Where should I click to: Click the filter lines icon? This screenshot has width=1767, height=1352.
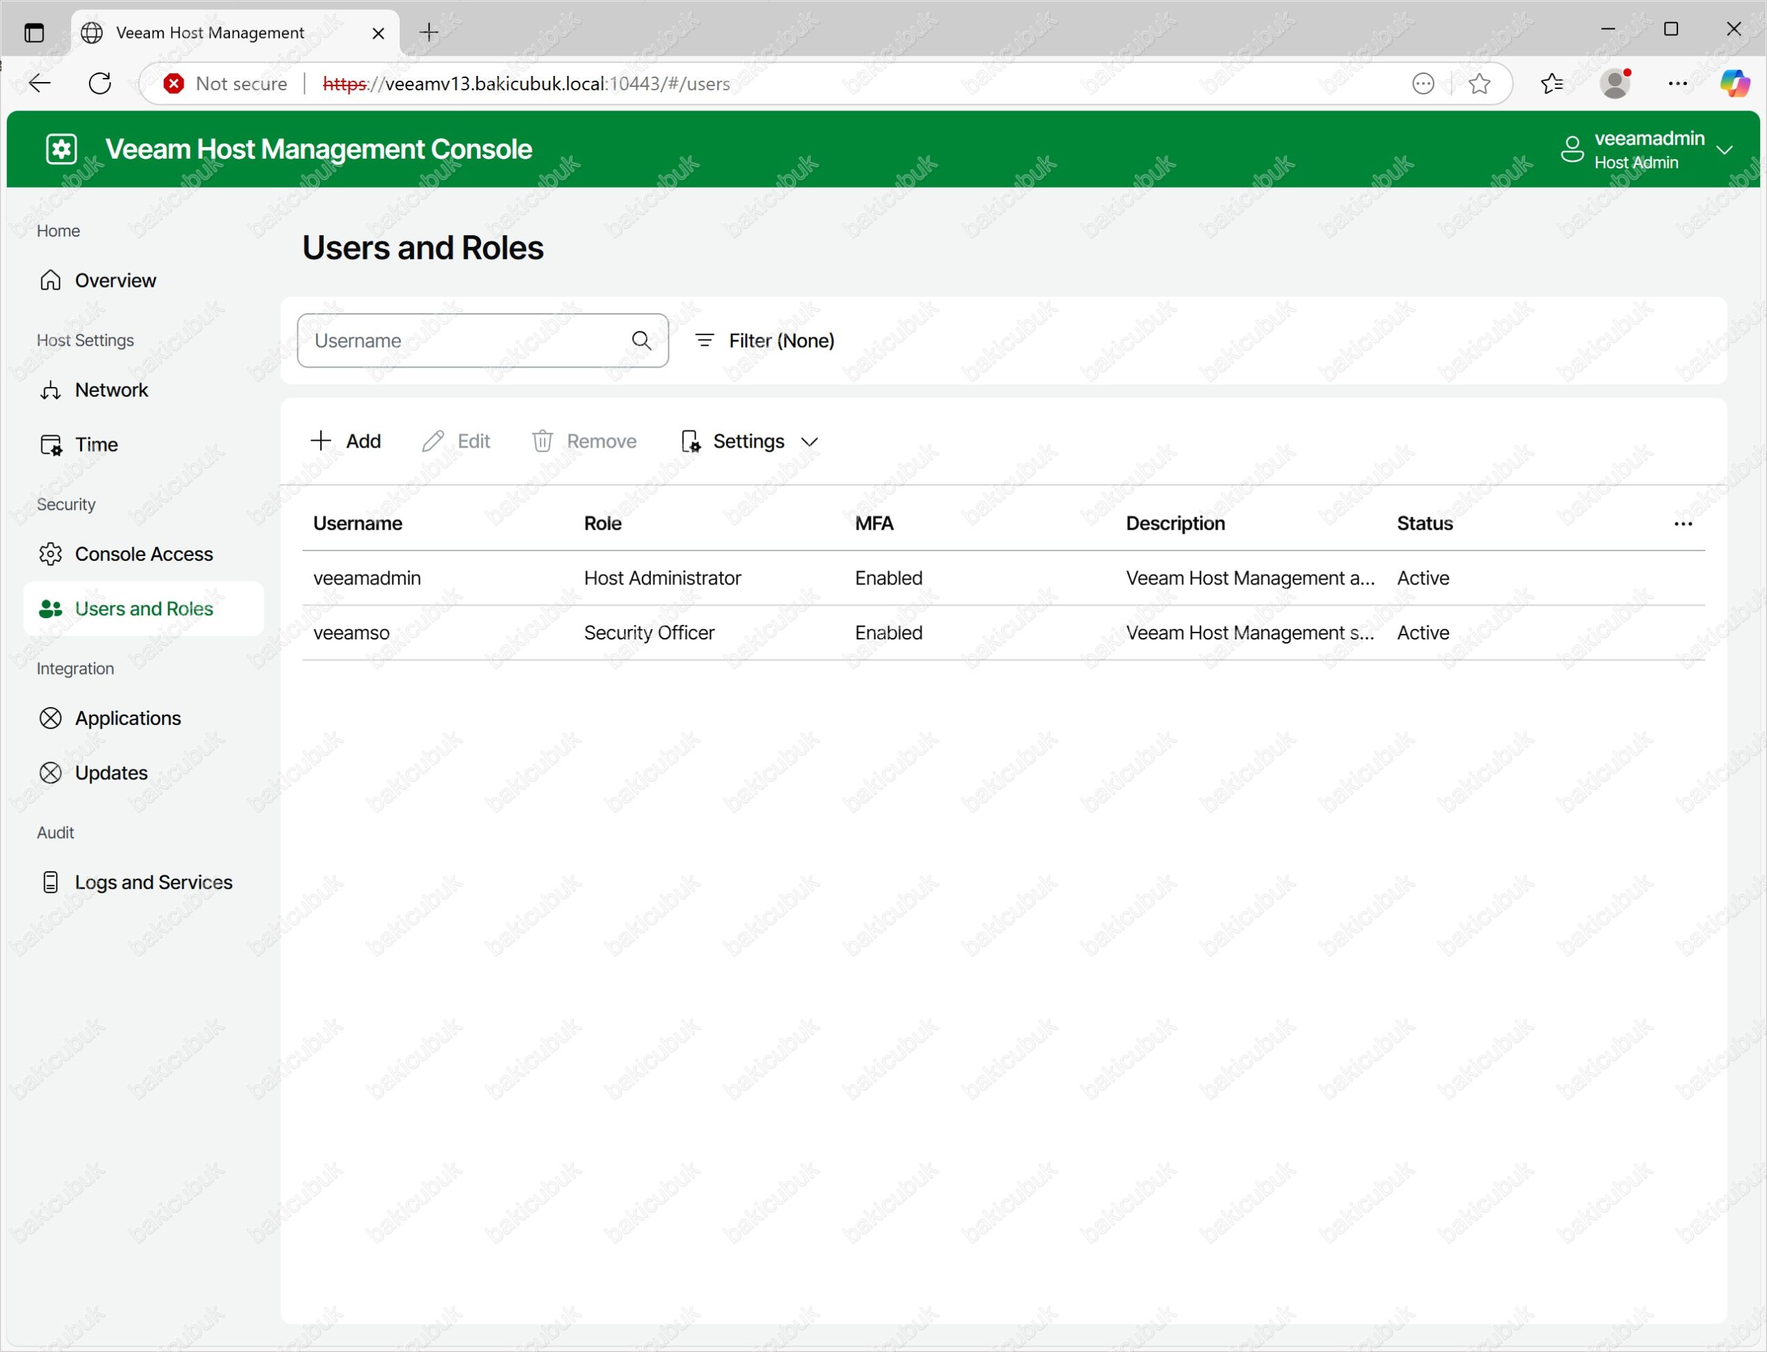(705, 341)
